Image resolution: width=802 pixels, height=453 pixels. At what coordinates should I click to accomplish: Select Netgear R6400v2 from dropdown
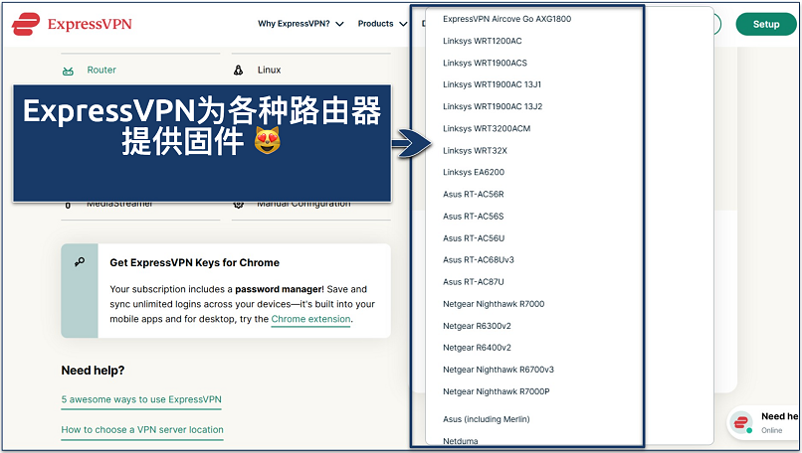click(477, 347)
